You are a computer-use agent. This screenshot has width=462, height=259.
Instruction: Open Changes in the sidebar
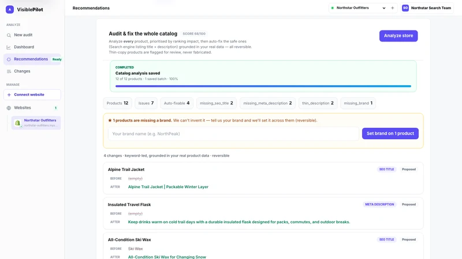(x=32, y=71)
